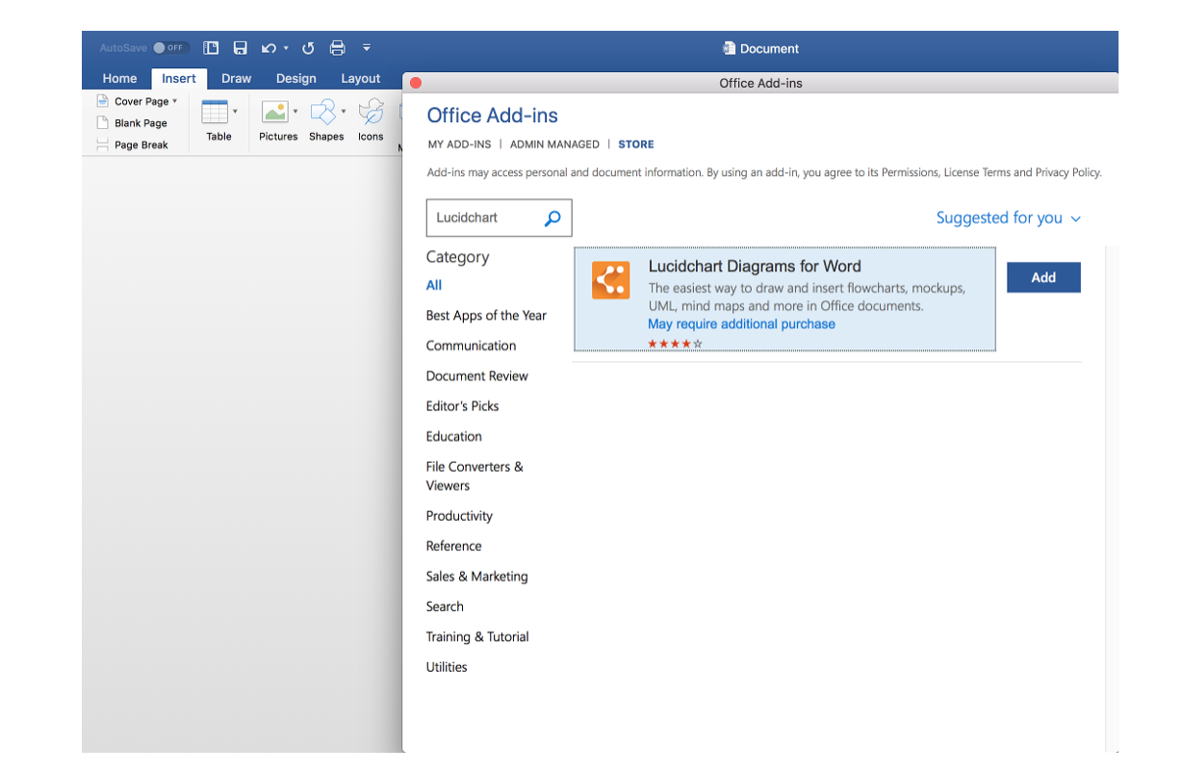Select Best Apps of the Year category
The height and width of the screenshot is (773, 1181).
click(x=486, y=316)
